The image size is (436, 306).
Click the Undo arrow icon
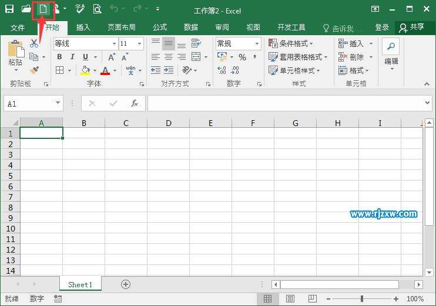point(114,9)
